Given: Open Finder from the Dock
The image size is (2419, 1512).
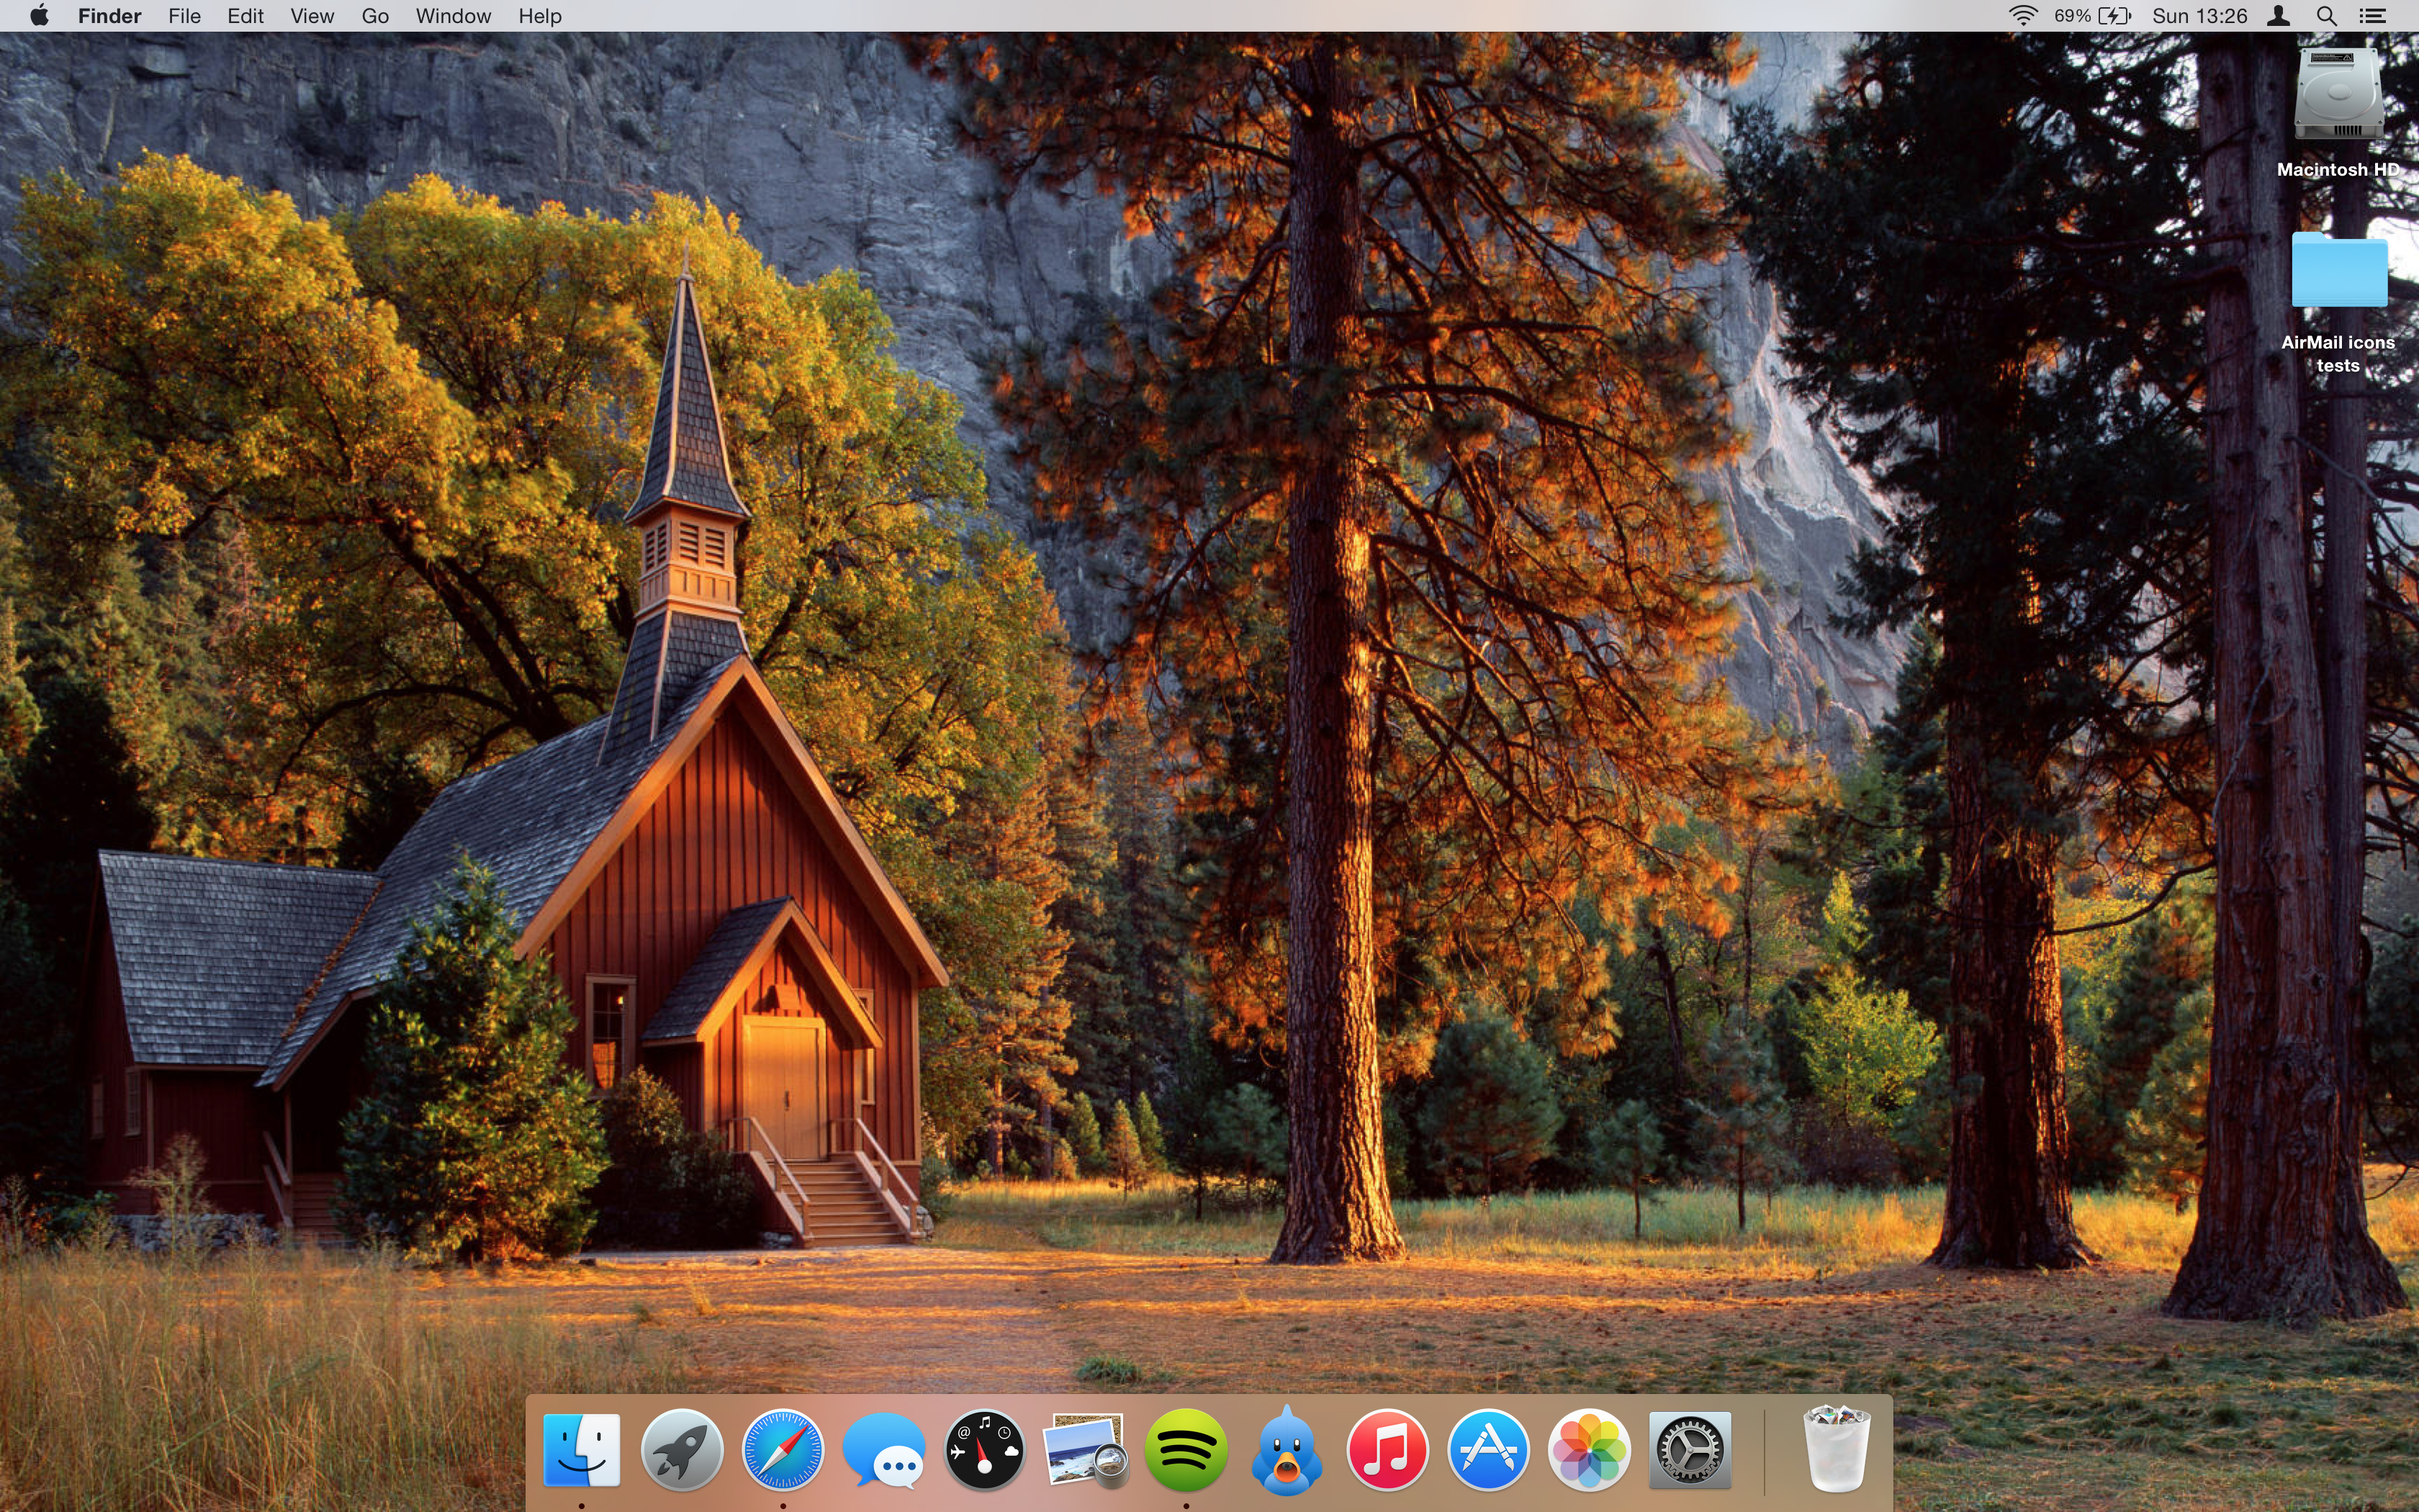Looking at the screenshot, I should [582, 1450].
